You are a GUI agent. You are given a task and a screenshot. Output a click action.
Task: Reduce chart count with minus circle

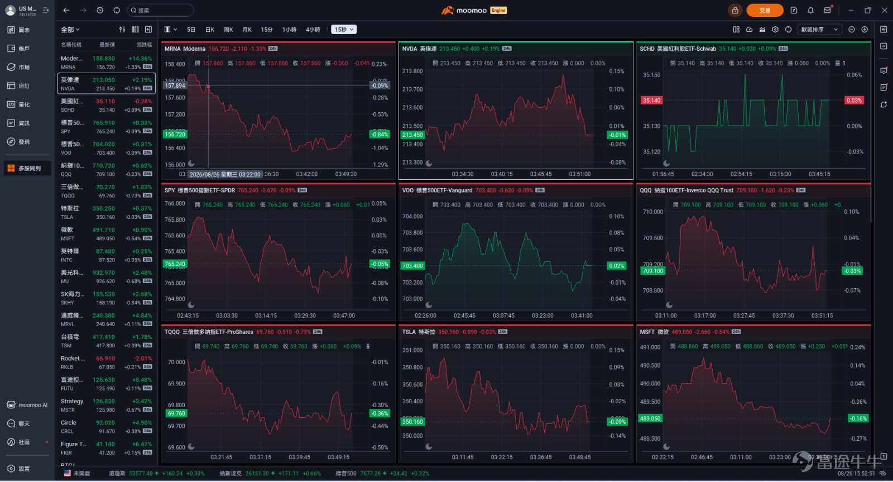point(852,30)
